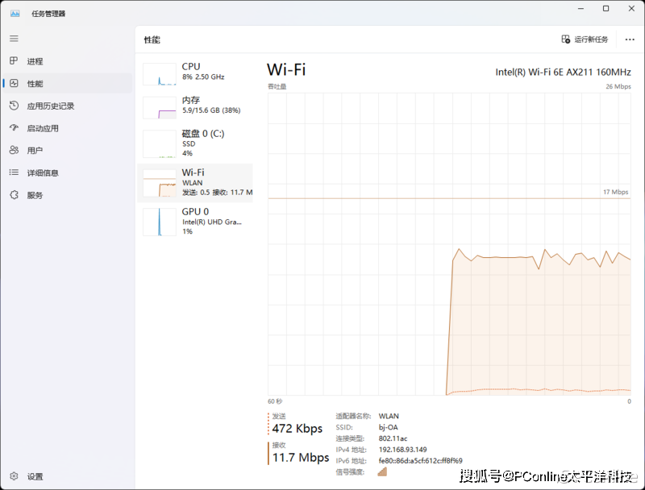
Task: Click the signal strength bars icon
Action: click(382, 471)
